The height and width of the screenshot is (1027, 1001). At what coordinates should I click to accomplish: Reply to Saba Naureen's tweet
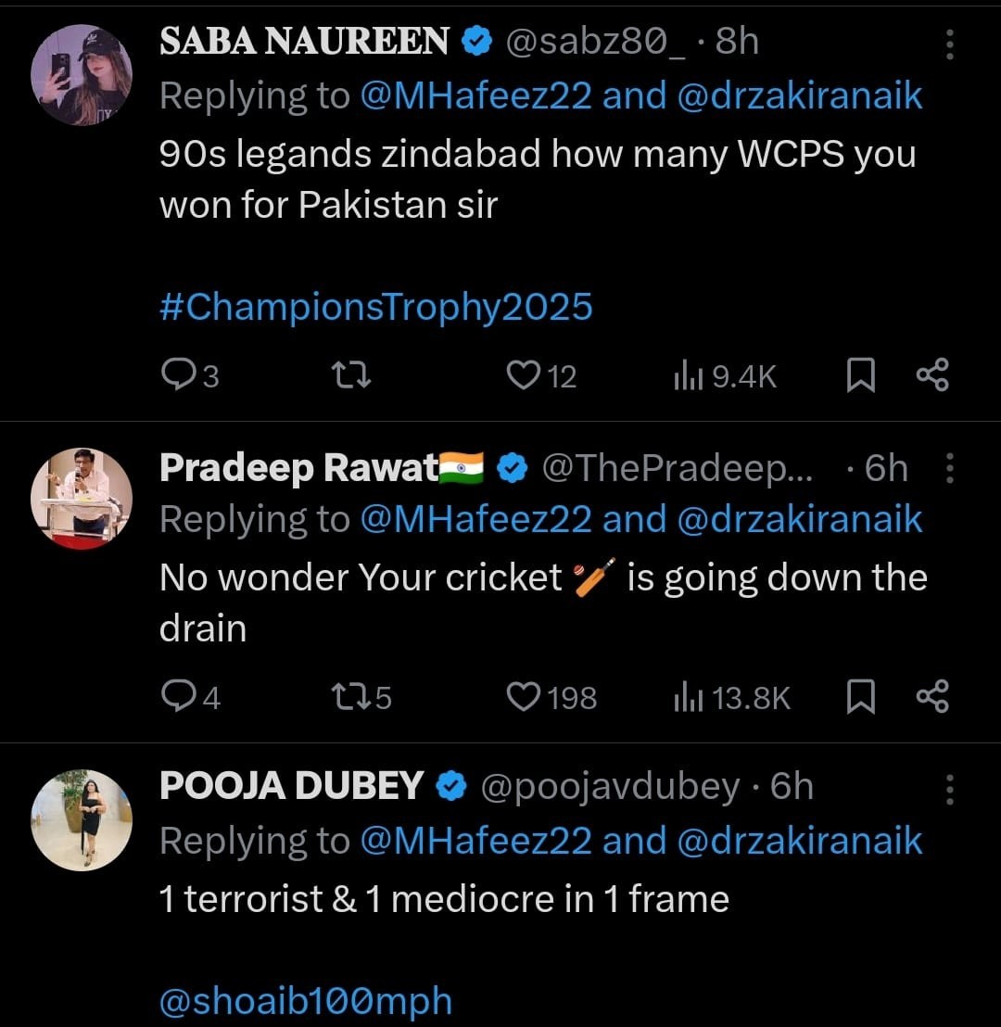point(176,374)
